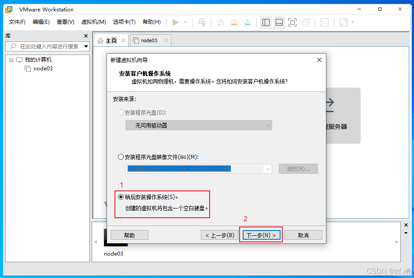Click the CentOS ISO path input field
Screen dimensions: 414x278
tap(195, 169)
